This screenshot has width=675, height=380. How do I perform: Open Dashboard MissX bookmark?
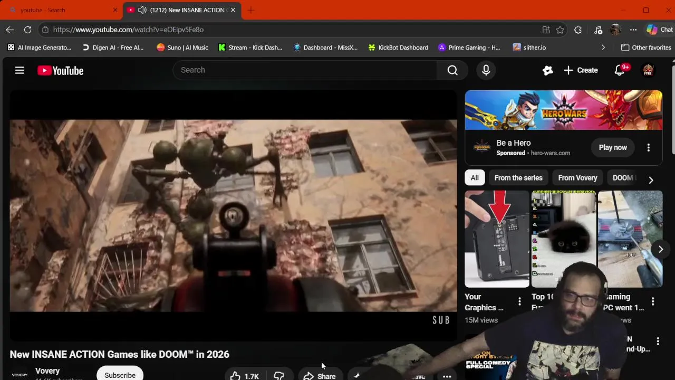325,47
